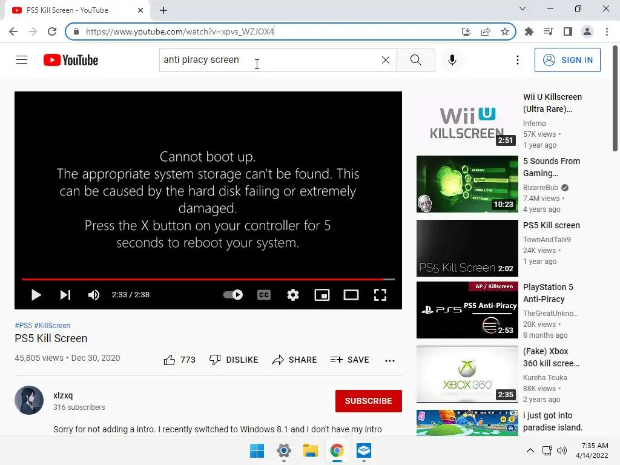Click the Chrome taskbar icon

[337, 450]
